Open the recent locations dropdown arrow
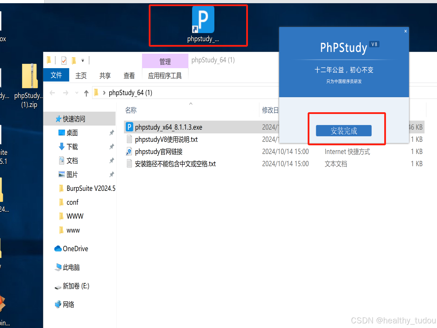 click(77, 93)
